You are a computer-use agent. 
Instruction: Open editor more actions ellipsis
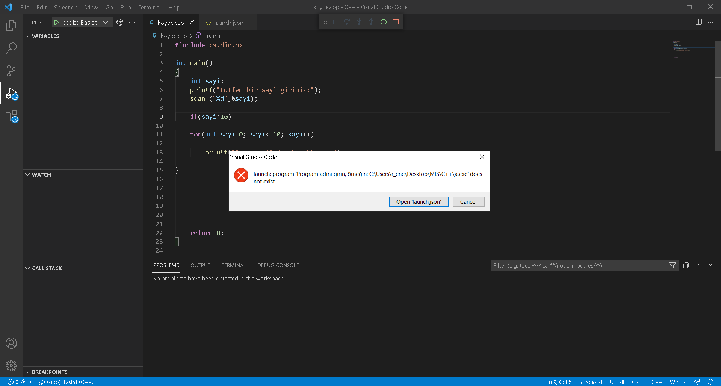click(x=710, y=22)
